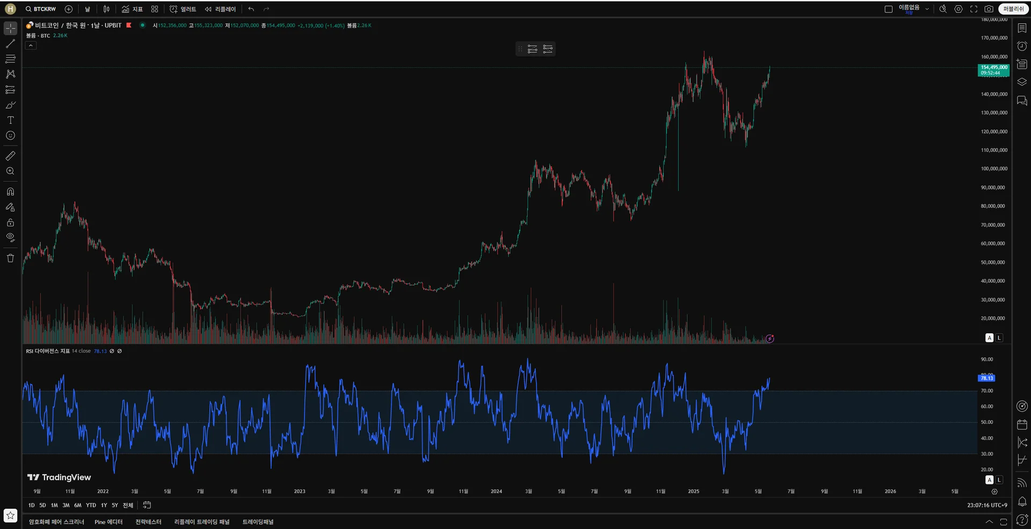Toggle lock all drawing tools

(x=10, y=223)
